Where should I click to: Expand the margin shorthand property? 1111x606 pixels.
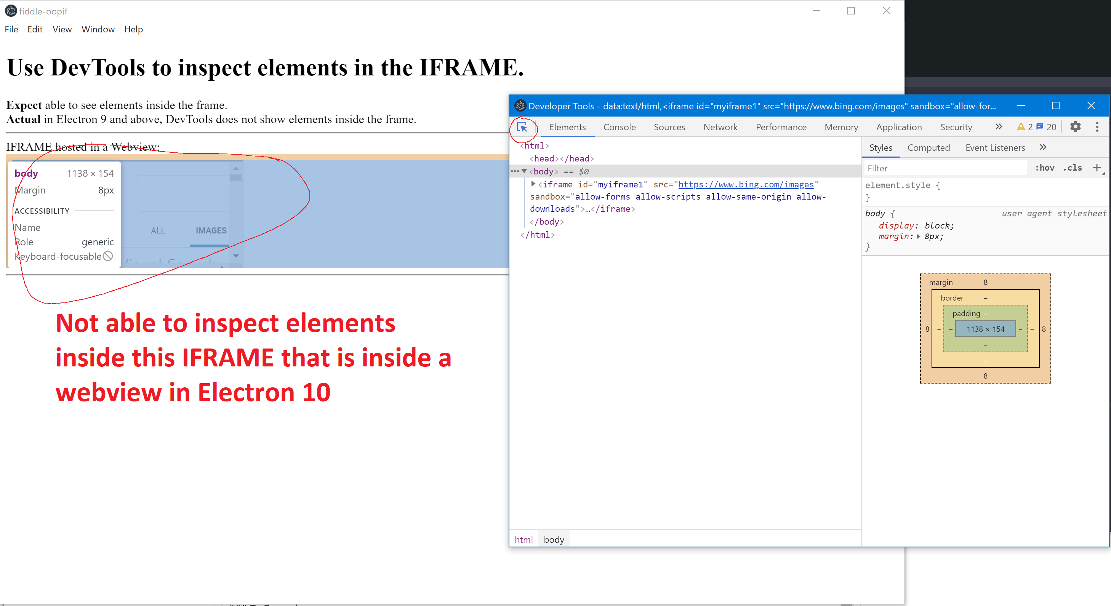(918, 237)
